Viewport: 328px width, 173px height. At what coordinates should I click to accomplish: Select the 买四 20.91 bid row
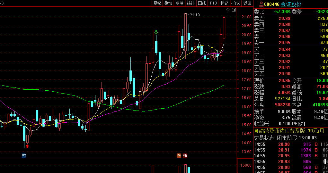point(291,68)
